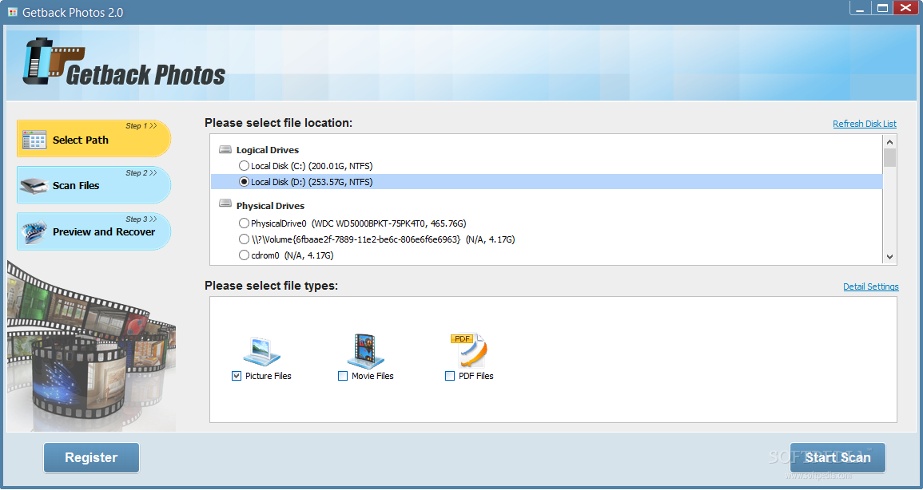Click the Scan Files scanner icon
The image size is (923, 490).
[x=34, y=186]
